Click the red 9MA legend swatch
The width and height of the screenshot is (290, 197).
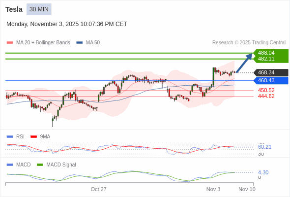(x=33, y=137)
